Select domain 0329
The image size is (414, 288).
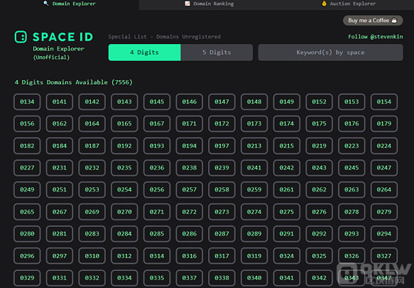(27, 278)
